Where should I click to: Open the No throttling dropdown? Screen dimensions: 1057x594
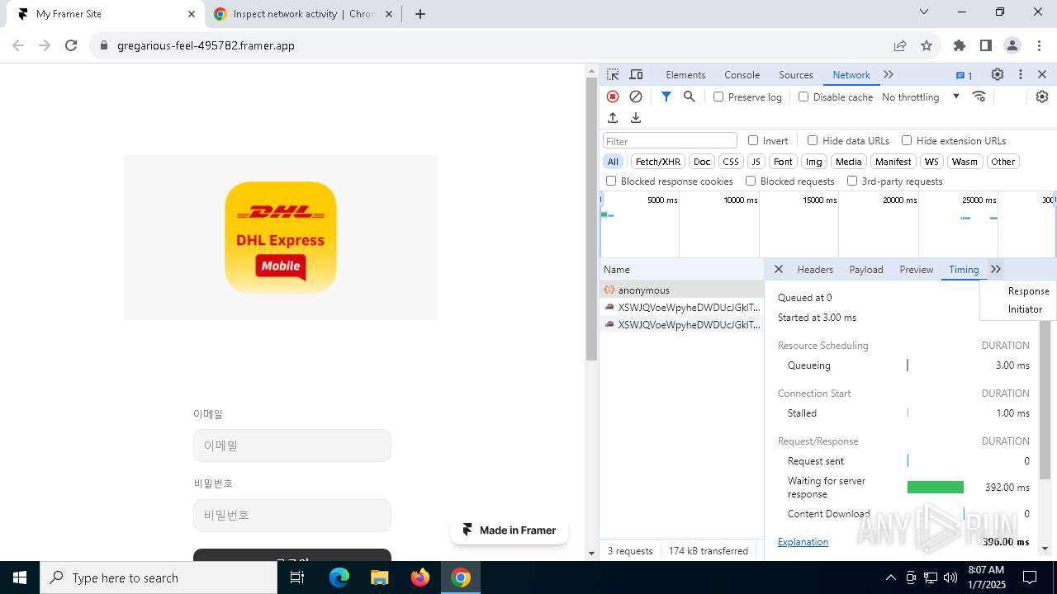(921, 97)
